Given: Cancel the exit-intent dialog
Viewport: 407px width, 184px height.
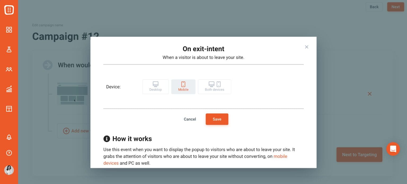Looking at the screenshot, I should click(190, 119).
